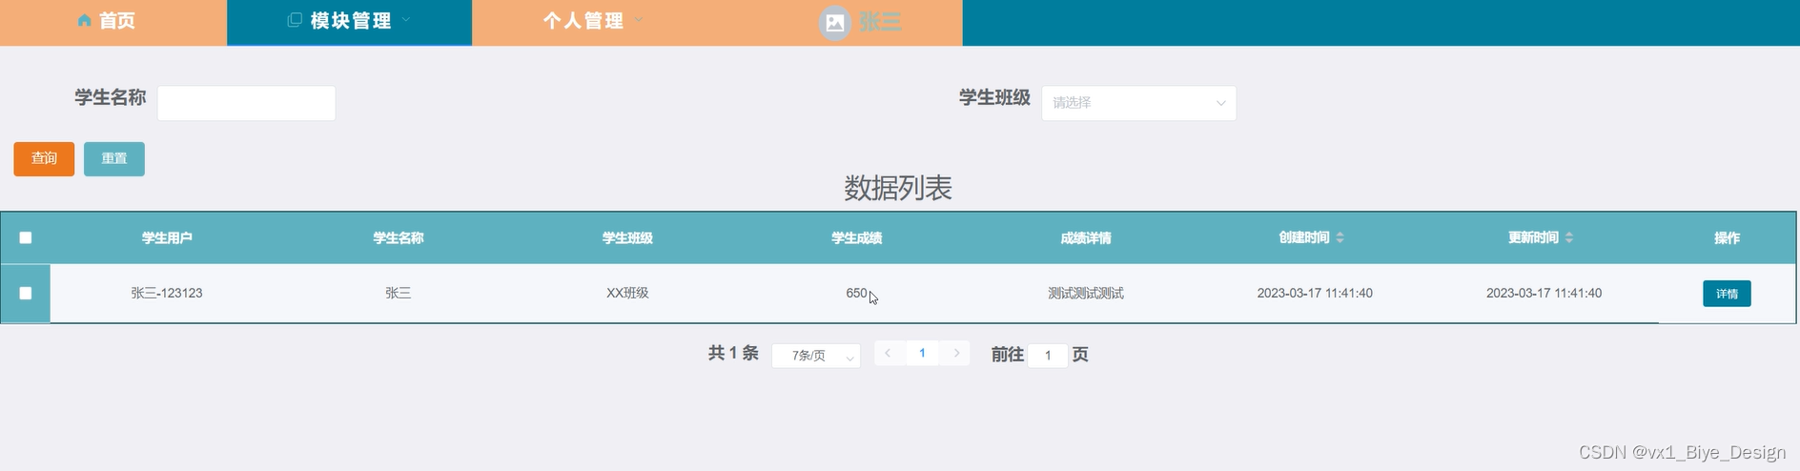Image resolution: width=1800 pixels, height=471 pixels.
Task: Click the 创建时间 cell 2023-03-17 11:41:40
Action: click(x=1315, y=293)
